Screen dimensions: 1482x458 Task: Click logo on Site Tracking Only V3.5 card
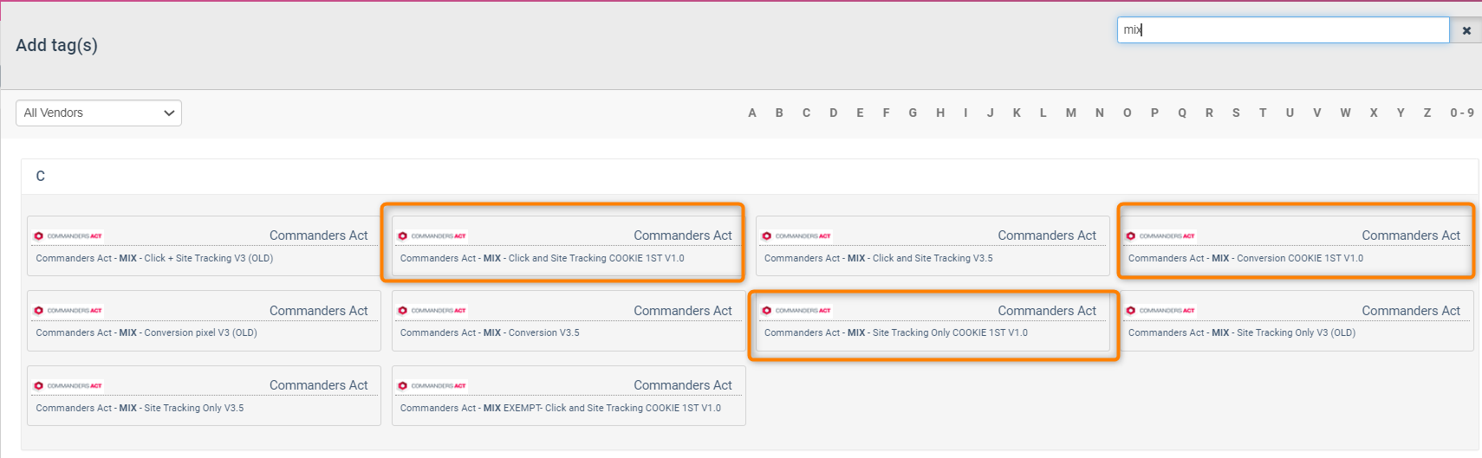point(68,385)
